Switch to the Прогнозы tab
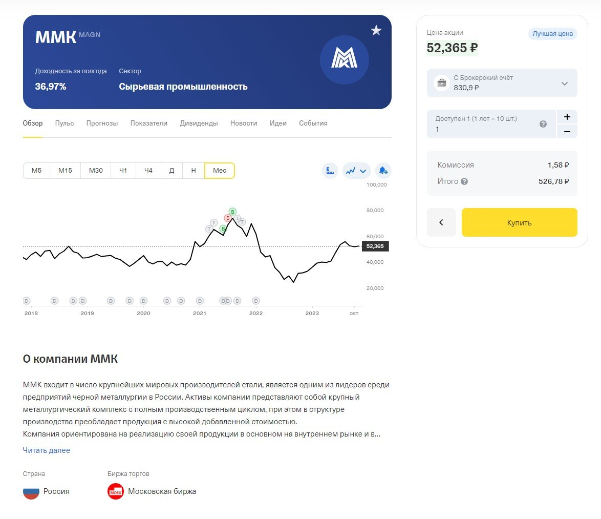601x519 pixels. tap(102, 123)
